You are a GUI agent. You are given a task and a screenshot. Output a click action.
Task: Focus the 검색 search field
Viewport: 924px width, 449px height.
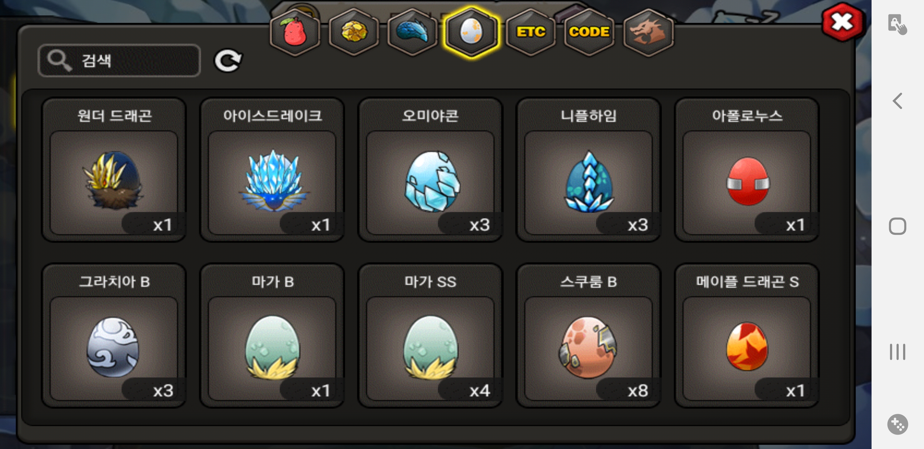pyautogui.click(x=119, y=60)
